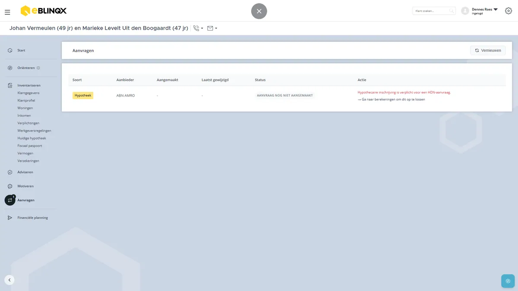Open the phone contact dropdown

pos(198,28)
